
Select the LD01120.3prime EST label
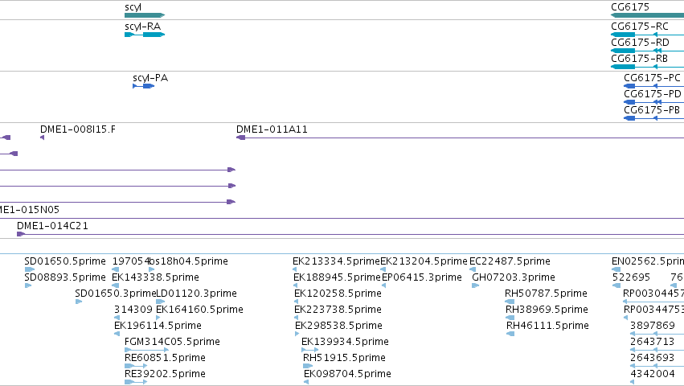tap(196, 294)
